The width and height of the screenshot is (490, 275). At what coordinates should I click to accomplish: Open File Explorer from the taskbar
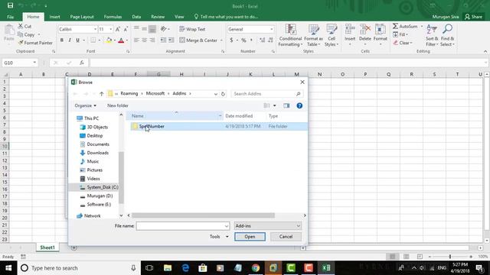pyautogui.click(x=168, y=268)
